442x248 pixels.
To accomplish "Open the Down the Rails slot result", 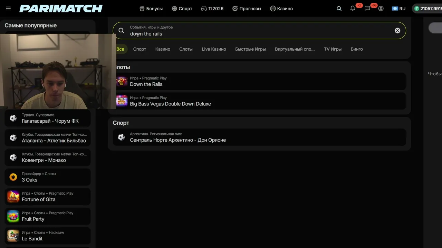I will 259,82.
